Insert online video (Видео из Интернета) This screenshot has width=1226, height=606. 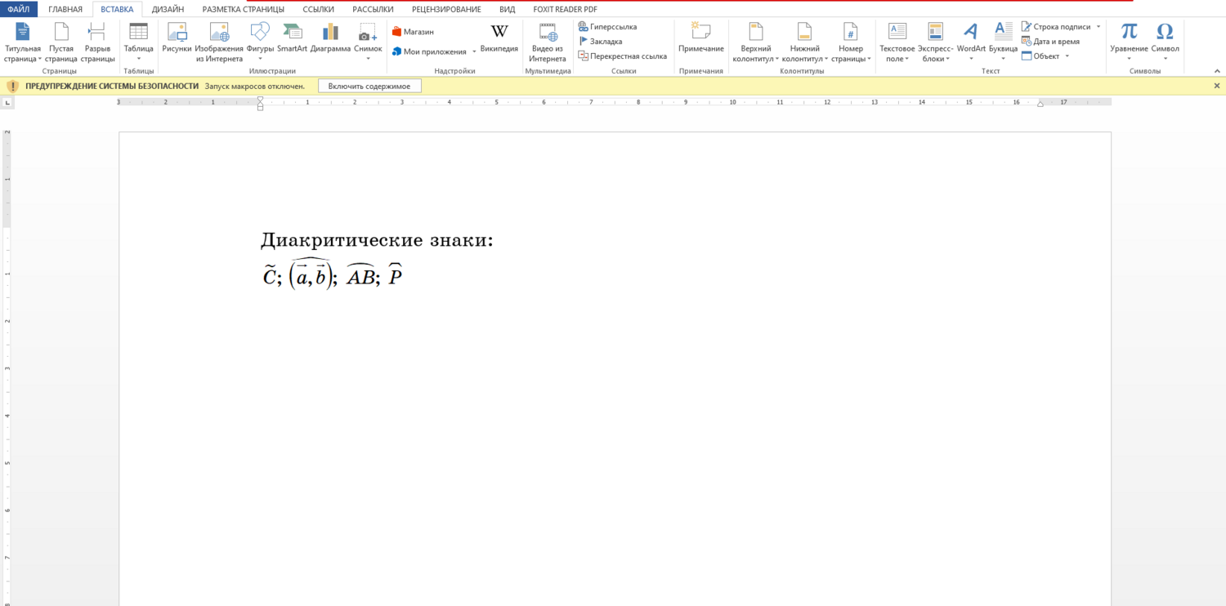[x=548, y=42]
